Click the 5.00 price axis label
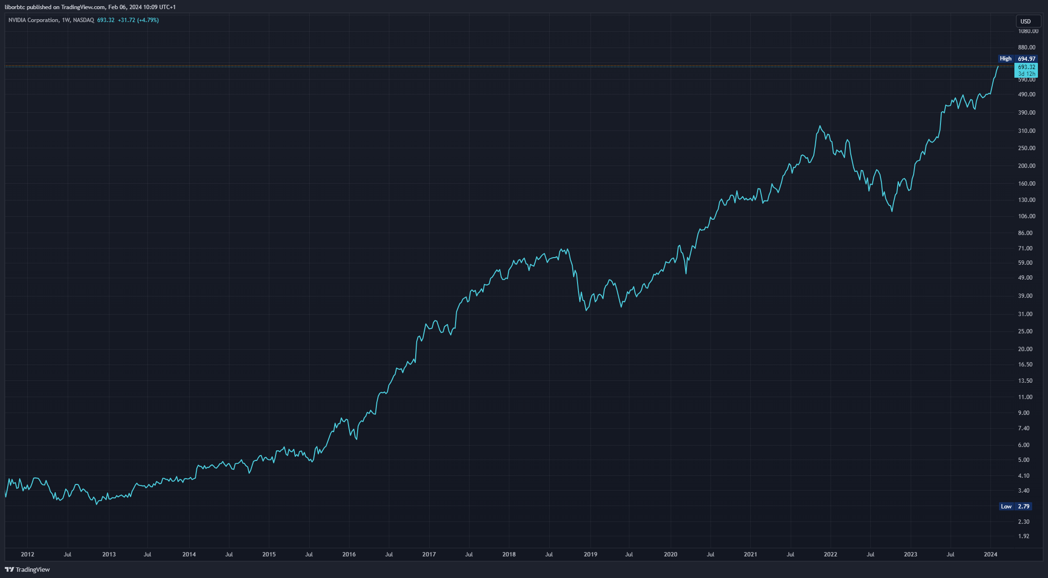This screenshot has height=578, width=1048. point(1024,460)
